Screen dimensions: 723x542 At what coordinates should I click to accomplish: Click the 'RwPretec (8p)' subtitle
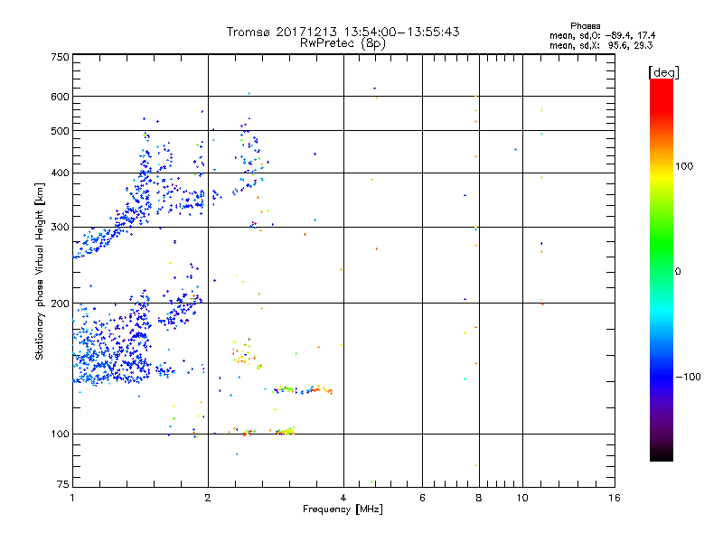click(x=343, y=43)
